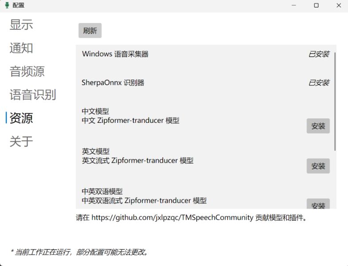
Task: Click the 刷新 refresh button
Action: pyautogui.click(x=90, y=31)
